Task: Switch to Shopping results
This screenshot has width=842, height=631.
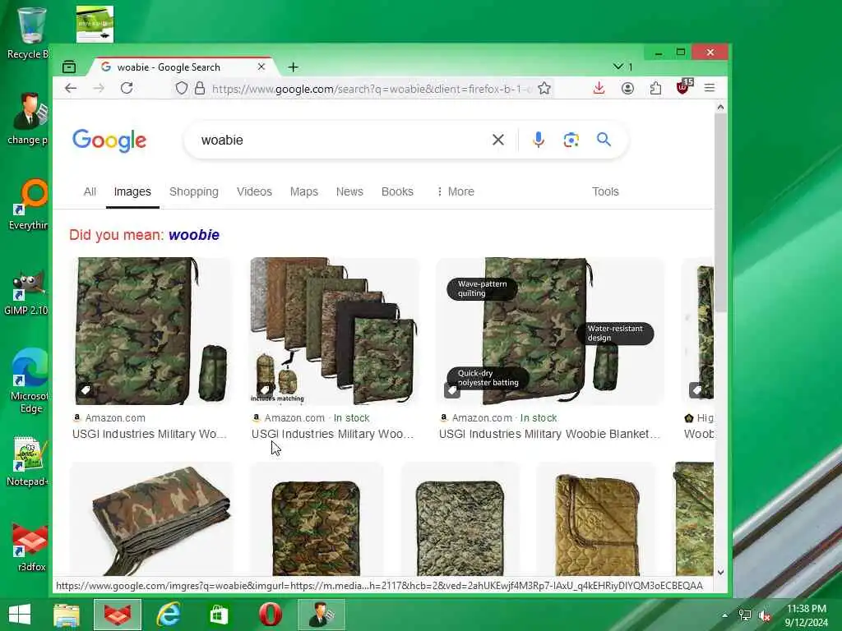Action: tap(194, 191)
